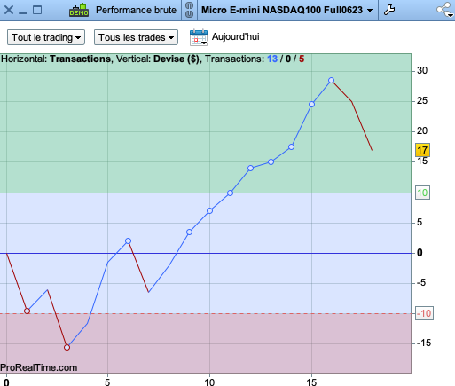
Task: Click the 'Aujourd'hui' period label
Action: click(x=236, y=36)
